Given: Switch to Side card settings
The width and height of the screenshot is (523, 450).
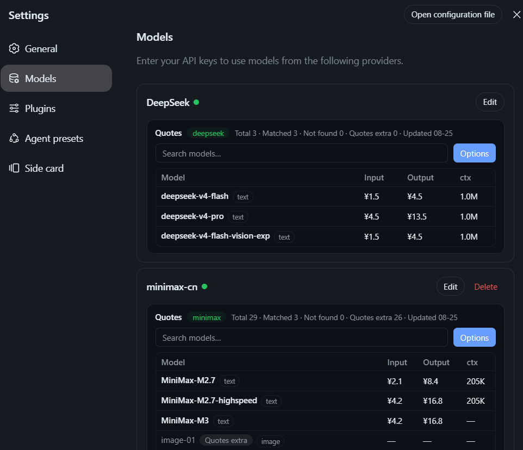Looking at the screenshot, I should 56,168.
